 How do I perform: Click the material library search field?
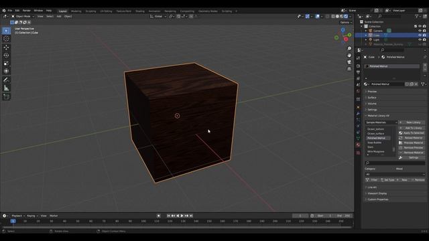(395, 163)
